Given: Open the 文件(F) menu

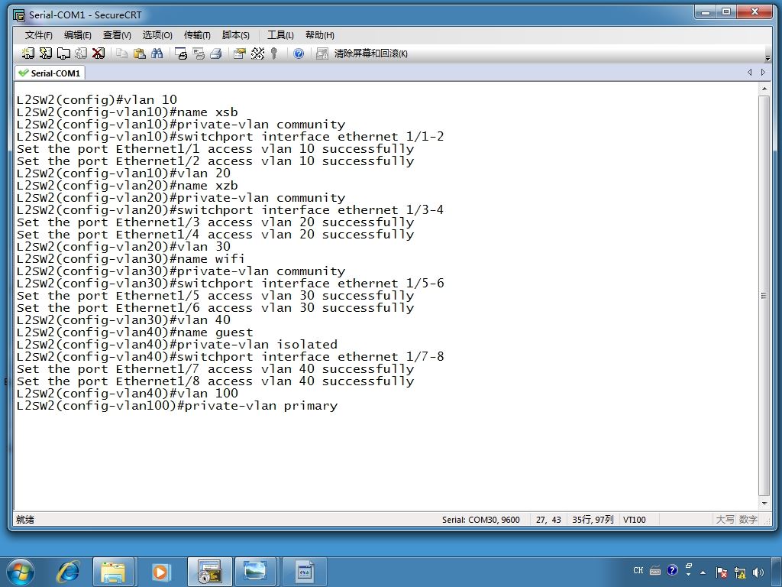Looking at the screenshot, I should pos(38,35).
